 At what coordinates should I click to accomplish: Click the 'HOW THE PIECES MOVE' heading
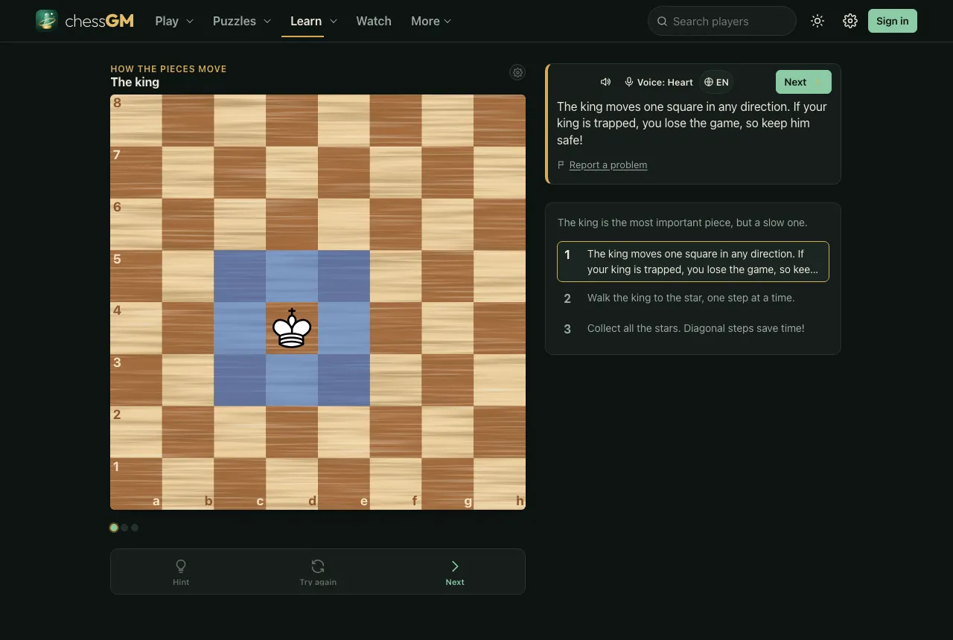coord(168,69)
